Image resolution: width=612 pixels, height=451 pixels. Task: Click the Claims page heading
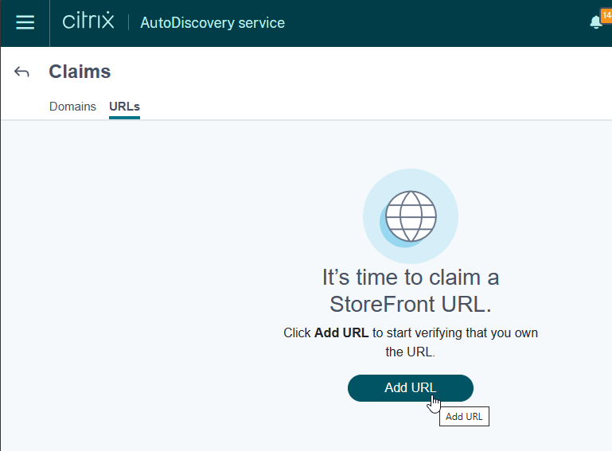80,72
